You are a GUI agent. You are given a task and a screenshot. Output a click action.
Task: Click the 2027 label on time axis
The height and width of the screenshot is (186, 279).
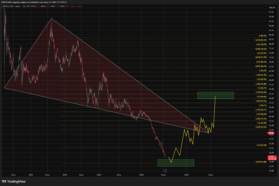tap(186, 175)
